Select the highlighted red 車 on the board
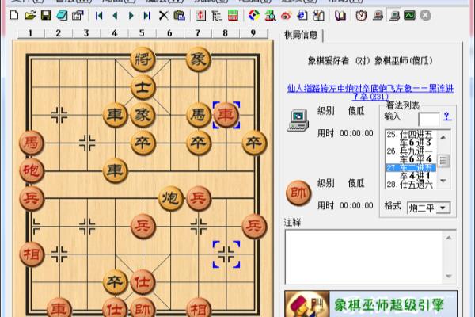This screenshot has height=317, width=475. 226,115
